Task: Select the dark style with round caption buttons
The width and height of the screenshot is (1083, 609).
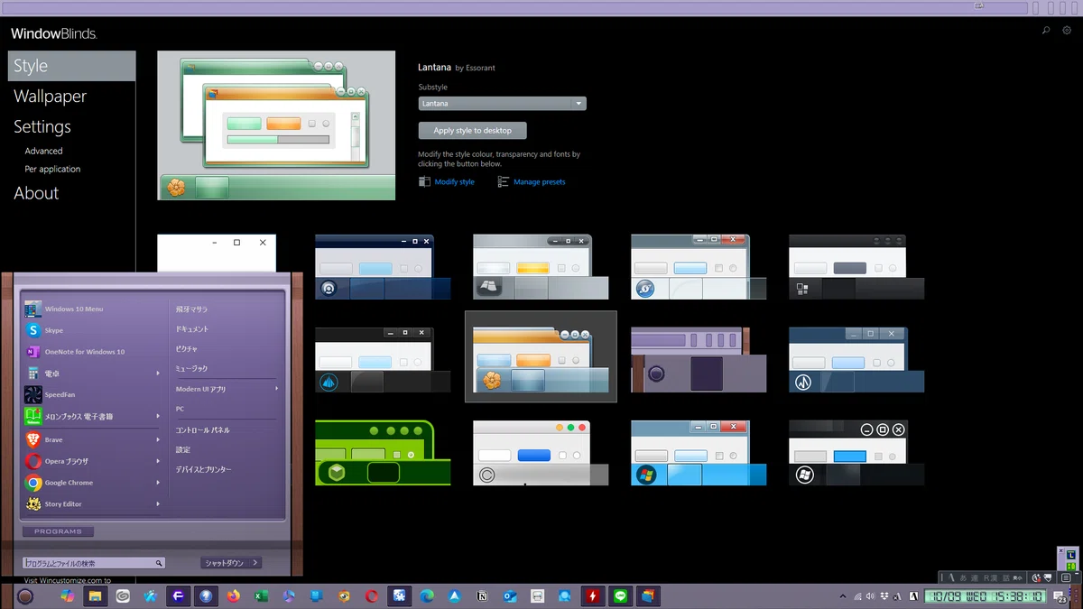Action: pos(856,453)
